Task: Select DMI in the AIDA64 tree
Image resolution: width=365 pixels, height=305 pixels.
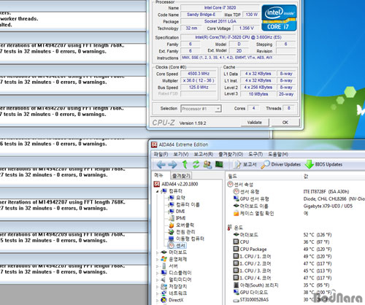Action: tap(180, 212)
